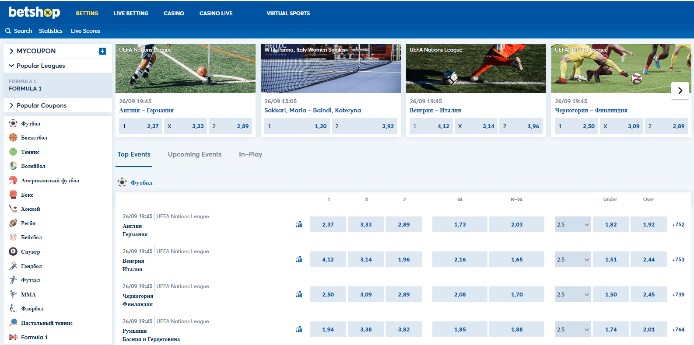Open the Волейбол volleyball icon
This screenshot has width=694, height=345.
[13, 166]
